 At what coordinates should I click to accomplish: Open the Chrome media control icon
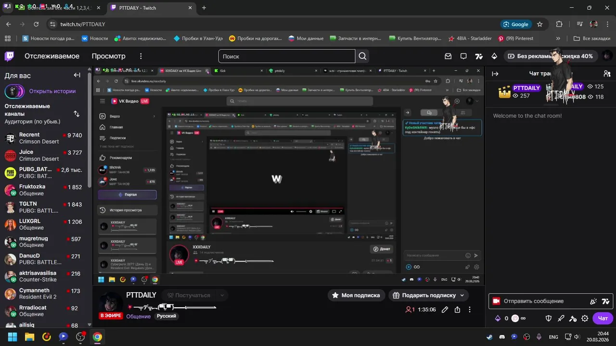tap(580, 24)
